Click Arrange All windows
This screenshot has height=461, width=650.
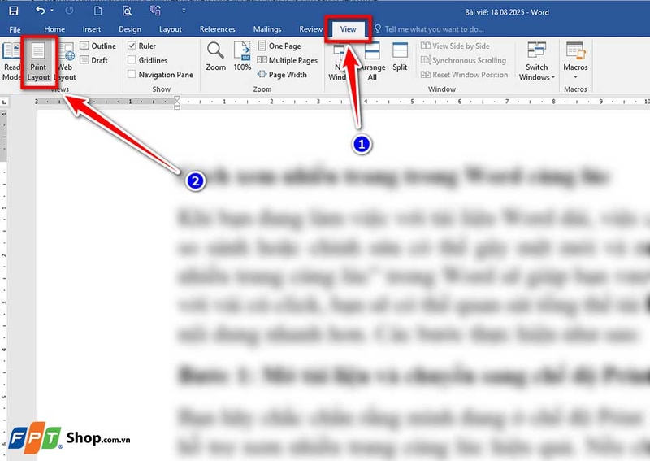pos(372,61)
